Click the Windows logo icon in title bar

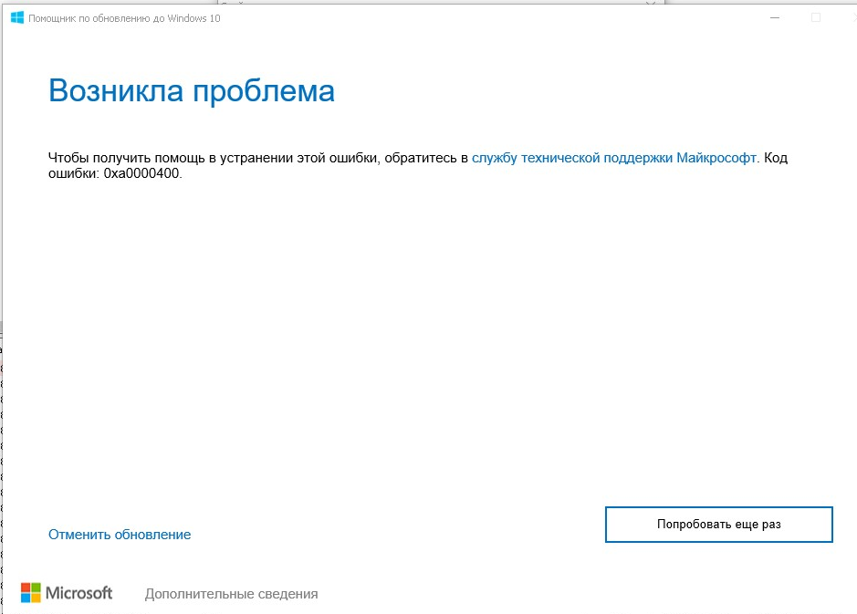click(17, 17)
